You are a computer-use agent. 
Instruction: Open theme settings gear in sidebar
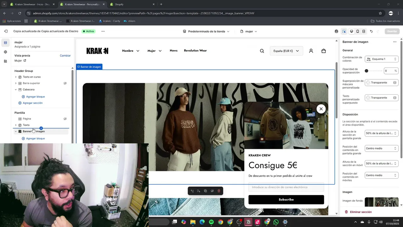point(5,52)
